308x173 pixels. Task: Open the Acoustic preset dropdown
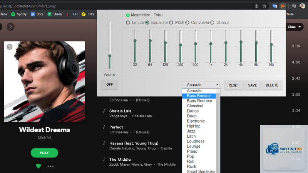click(201, 85)
